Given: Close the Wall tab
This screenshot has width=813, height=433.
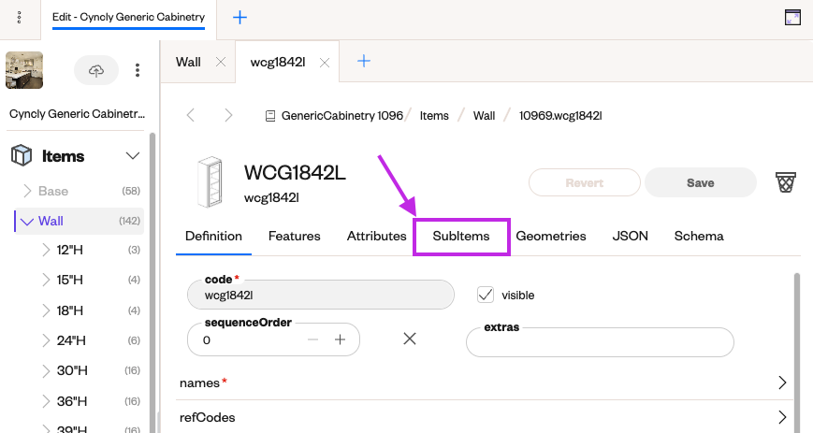Looking at the screenshot, I should [x=221, y=63].
